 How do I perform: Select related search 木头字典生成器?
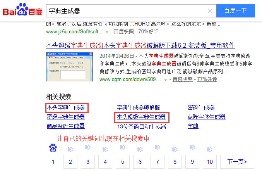[65, 107]
